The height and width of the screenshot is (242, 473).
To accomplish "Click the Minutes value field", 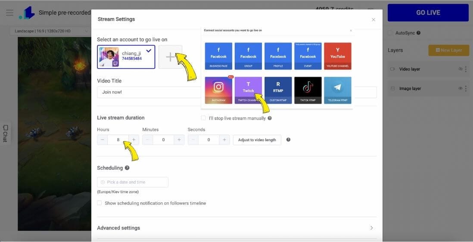I will (x=163, y=140).
